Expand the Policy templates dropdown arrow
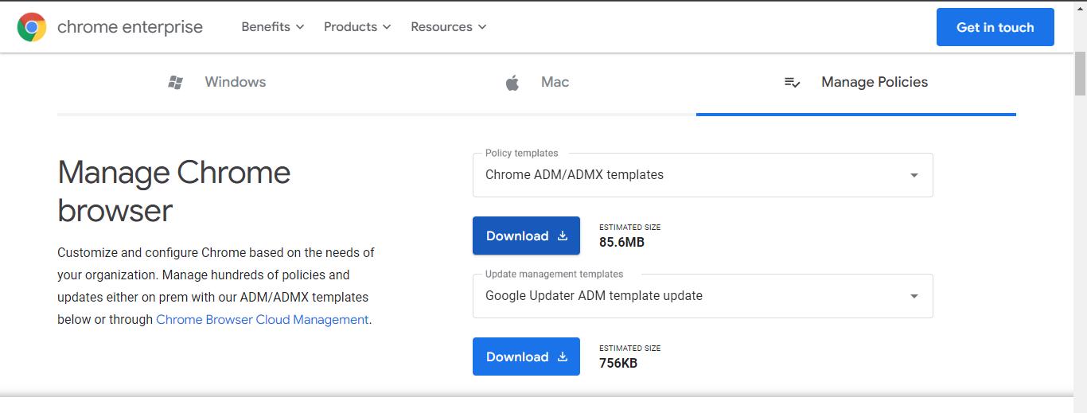This screenshot has height=413, width=1087. (x=914, y=175)
